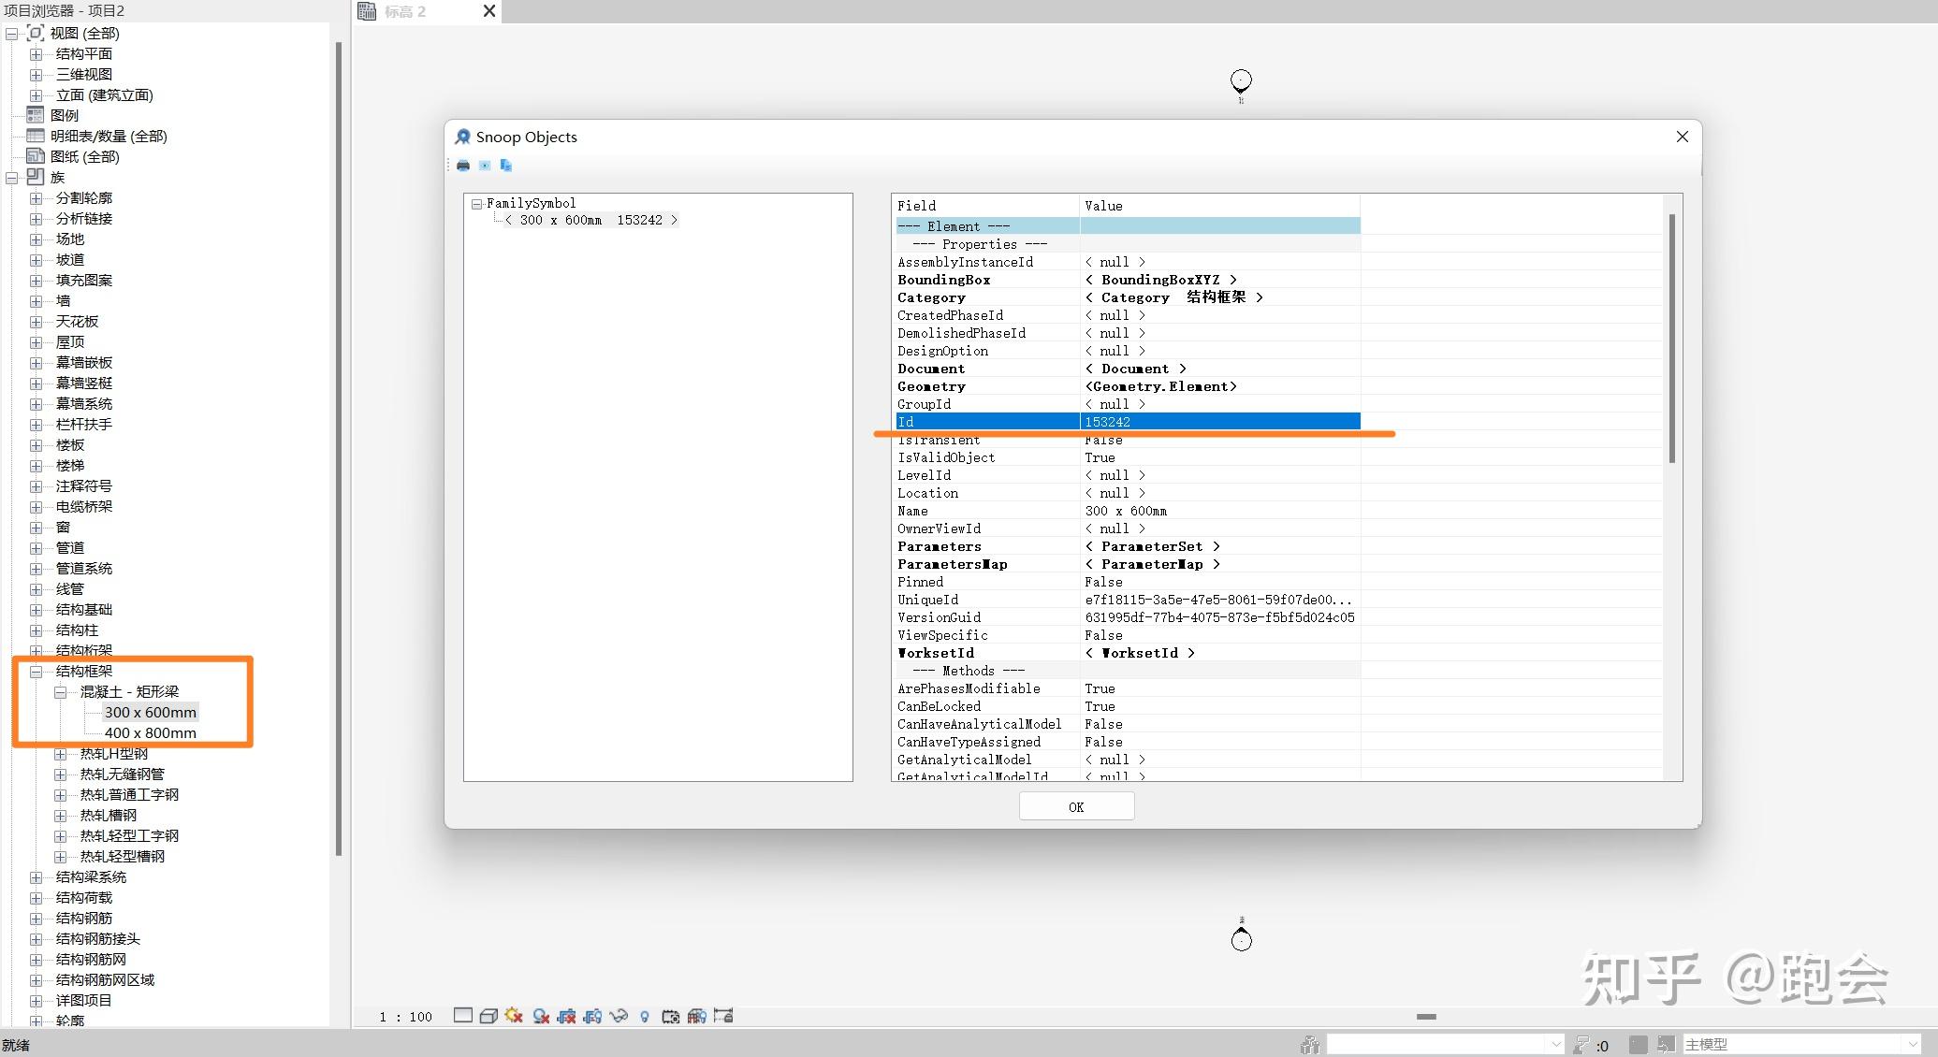This screenshot has width=1938, height=1057.
Task: Select 400 x 800mm type in project browser
Action: tap(151, 733)
